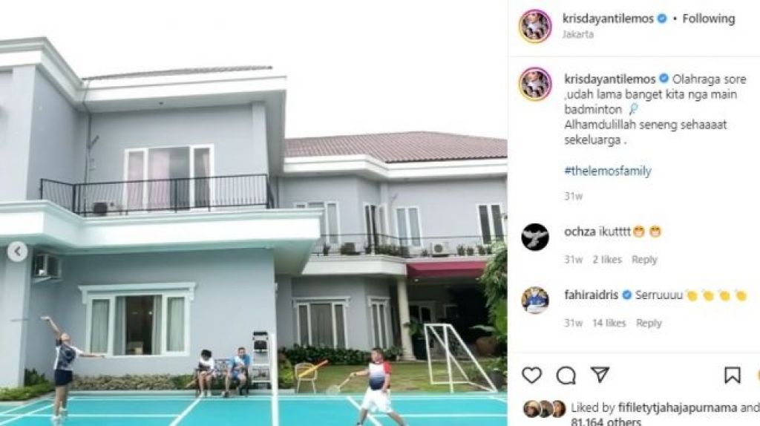Viewport: 760px width, 426px height.
Task: Go to previous photo with left arrow
Action: 18,252
